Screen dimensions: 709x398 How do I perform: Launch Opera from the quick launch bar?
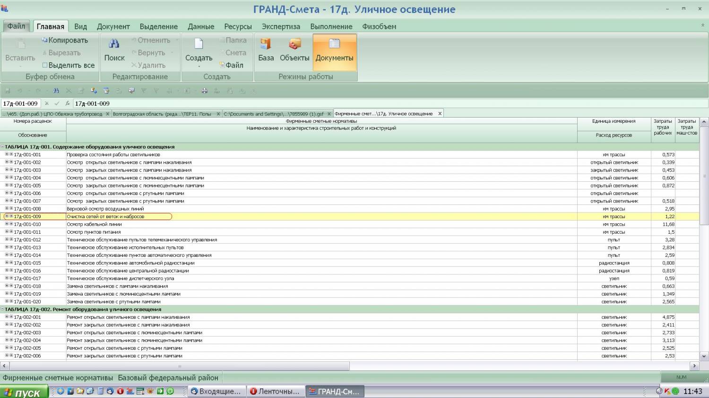point(120,391)
